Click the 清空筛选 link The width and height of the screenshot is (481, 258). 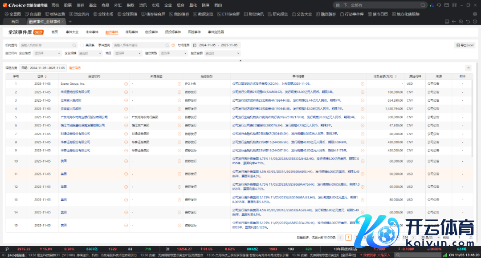click(x=74, y=68)
